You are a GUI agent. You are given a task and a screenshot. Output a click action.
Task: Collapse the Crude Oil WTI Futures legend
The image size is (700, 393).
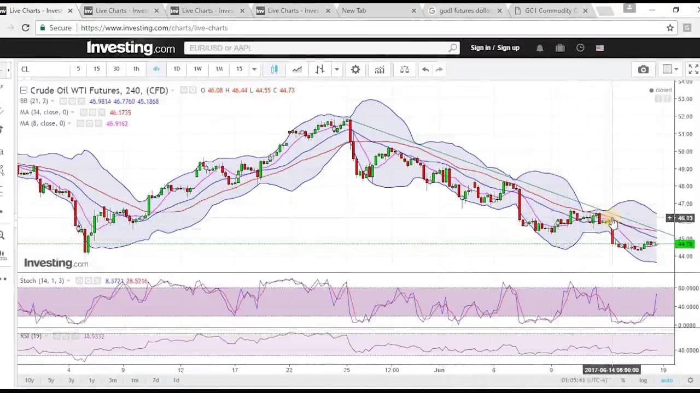point(24,90)
